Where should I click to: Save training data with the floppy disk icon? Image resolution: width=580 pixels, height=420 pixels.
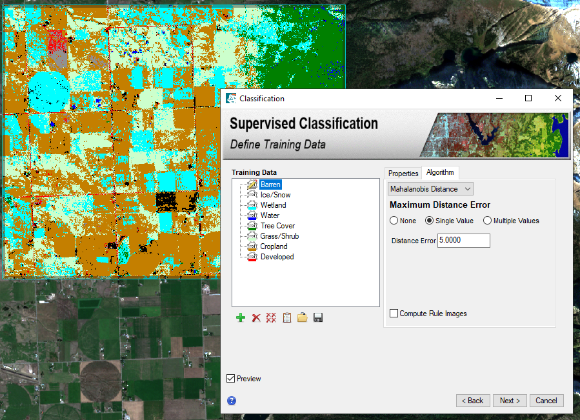tap(317, 317)
